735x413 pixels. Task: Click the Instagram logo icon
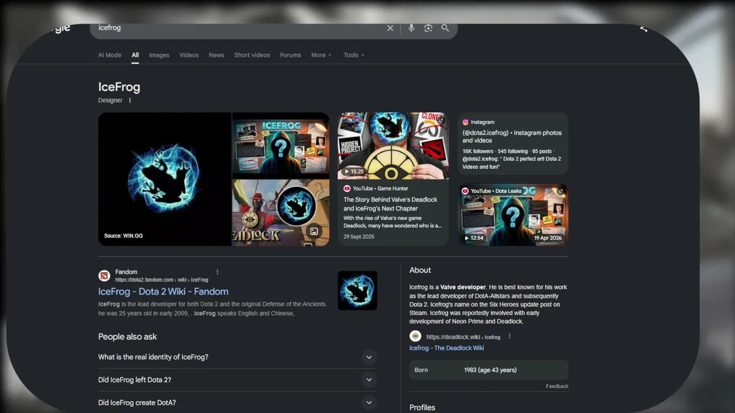point(466,122)
